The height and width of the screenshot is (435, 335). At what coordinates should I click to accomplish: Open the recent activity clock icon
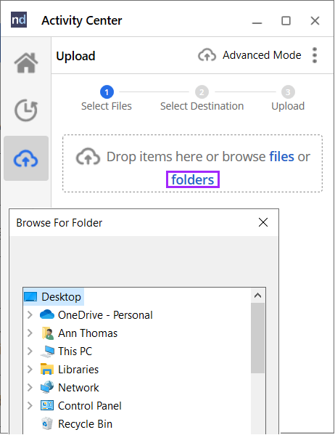tap(26, 110)
